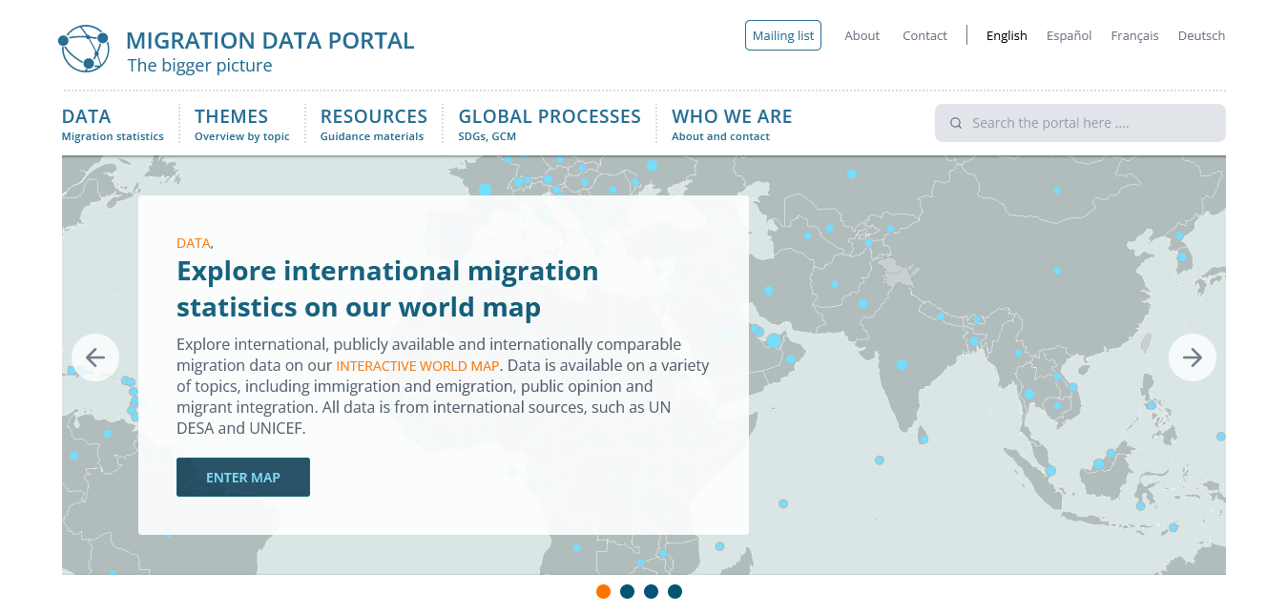
Task: Open the Contact page link
Action: pos(924,35)
